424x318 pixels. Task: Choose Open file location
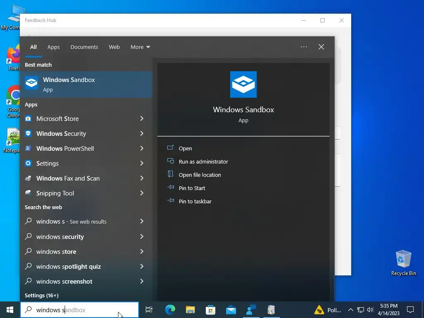tap(194, 175)
